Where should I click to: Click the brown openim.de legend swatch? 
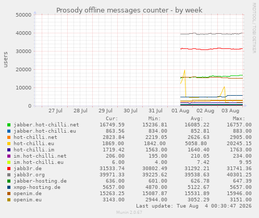9,194
